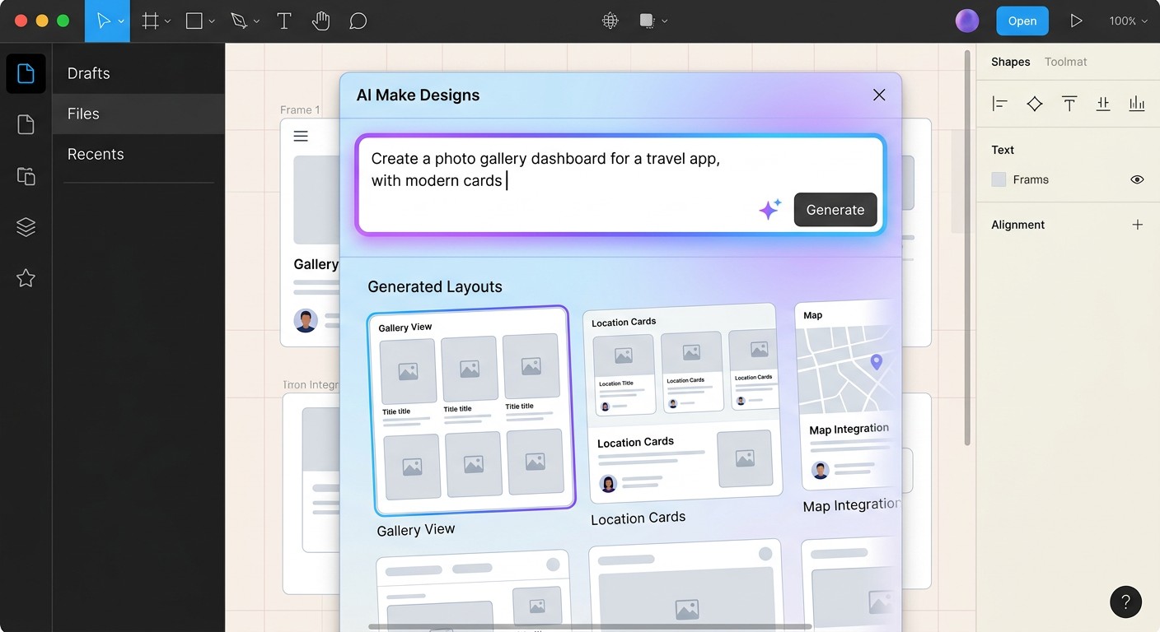Viewport: 1160px width, 632px height.
Task: Select the Move arrow tool
Action: tap(104, 21)
